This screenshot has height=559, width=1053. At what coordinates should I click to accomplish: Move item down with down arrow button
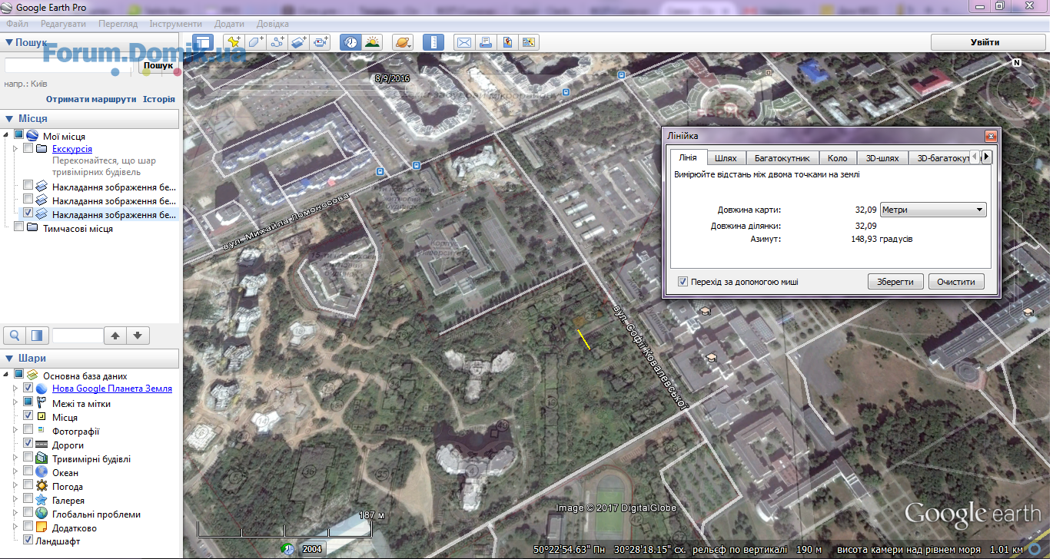pyautogui.click(x=138, y=335)
